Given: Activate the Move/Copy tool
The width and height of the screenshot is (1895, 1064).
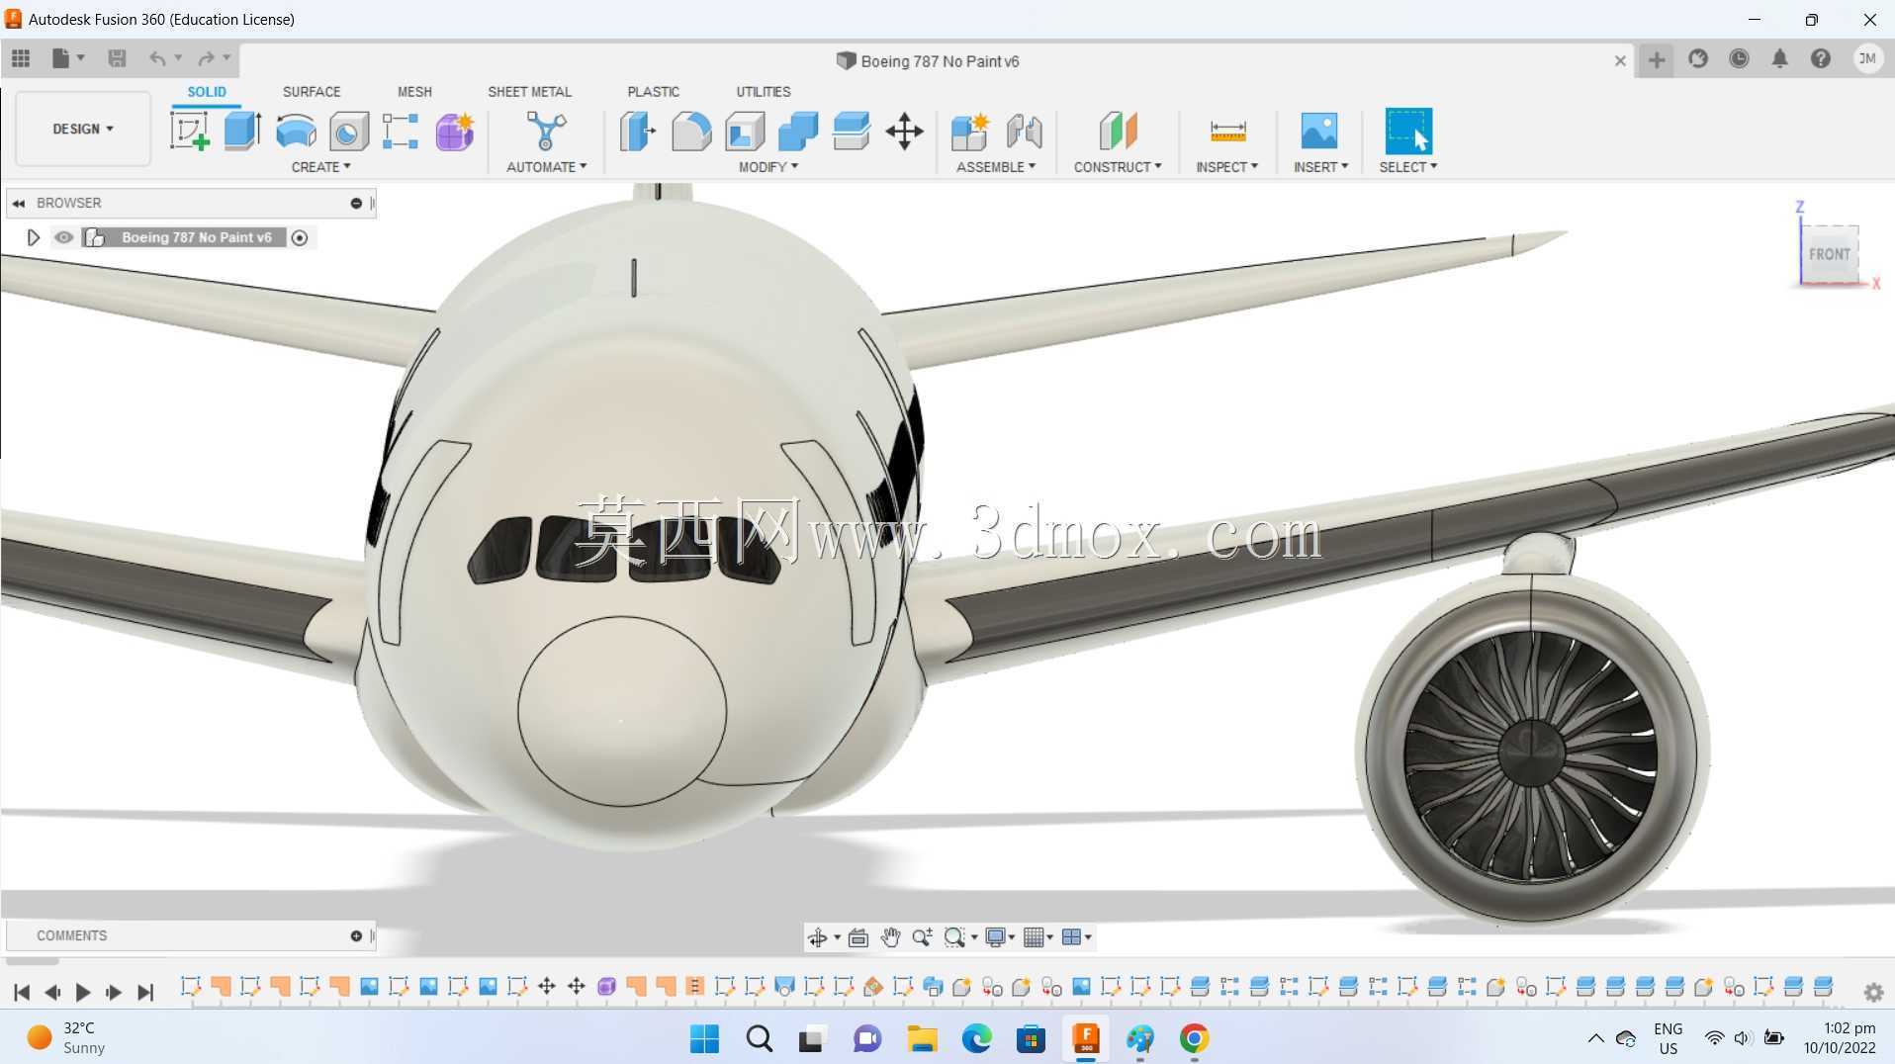Looking at the screenshot, I should coord(904,131).
